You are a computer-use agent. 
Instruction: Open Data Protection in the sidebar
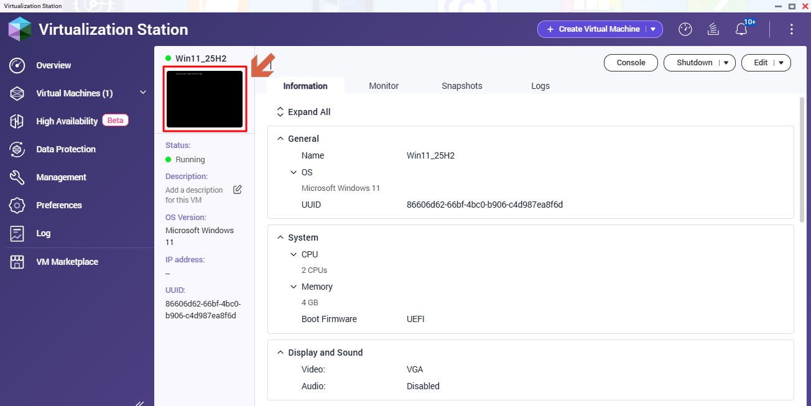(x=65, y=149)
